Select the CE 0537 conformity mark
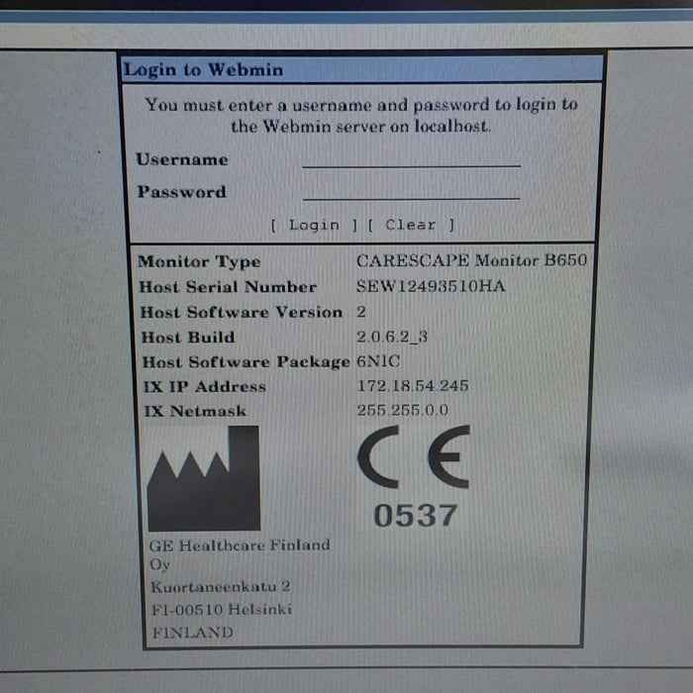This screenshot has width=693, height=693. click(x=414, y=476)
